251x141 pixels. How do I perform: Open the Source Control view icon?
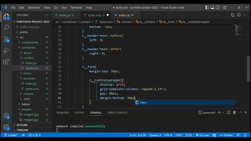[6, 39]
